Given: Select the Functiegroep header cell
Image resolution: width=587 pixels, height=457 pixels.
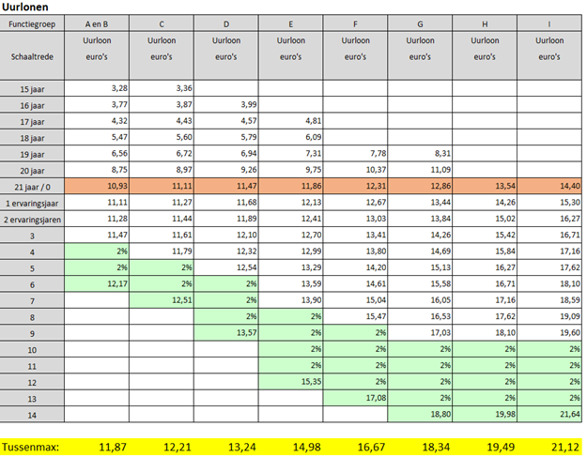Looking at the screenshot, I should click(x=33, y=23).
